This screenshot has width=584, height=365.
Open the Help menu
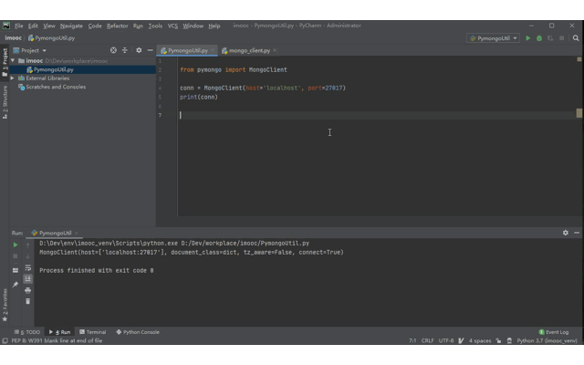214,26
